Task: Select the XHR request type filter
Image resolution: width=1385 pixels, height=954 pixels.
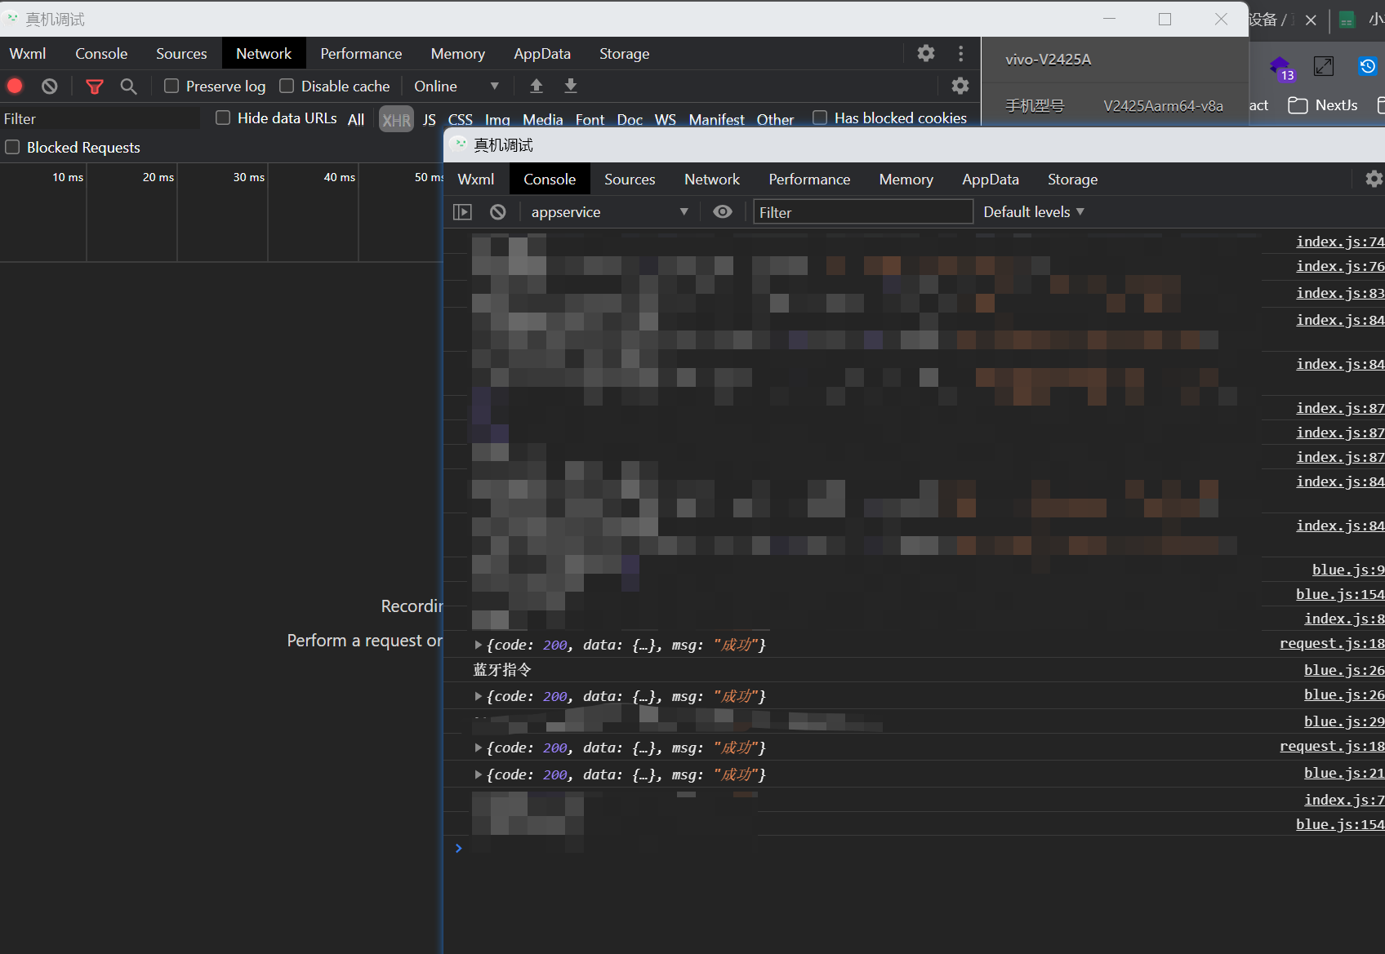Action: (397, 119)
